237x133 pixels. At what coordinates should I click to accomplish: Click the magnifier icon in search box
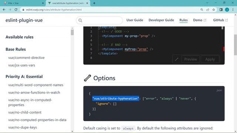point(80,20)
